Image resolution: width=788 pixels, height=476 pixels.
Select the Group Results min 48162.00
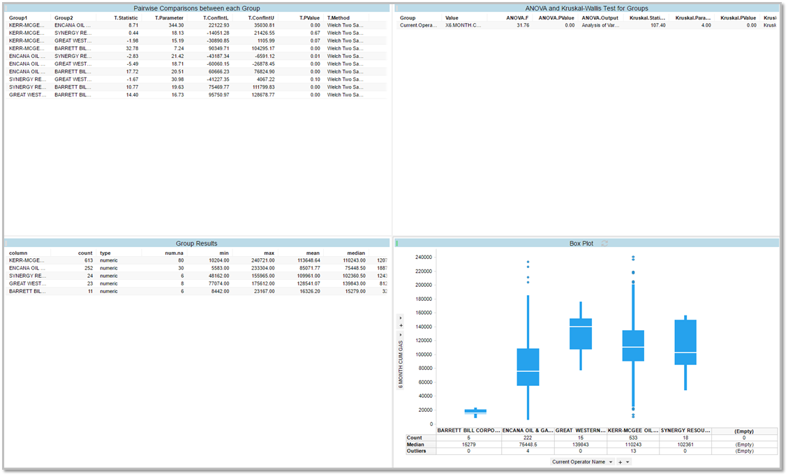tap(219, 276)
